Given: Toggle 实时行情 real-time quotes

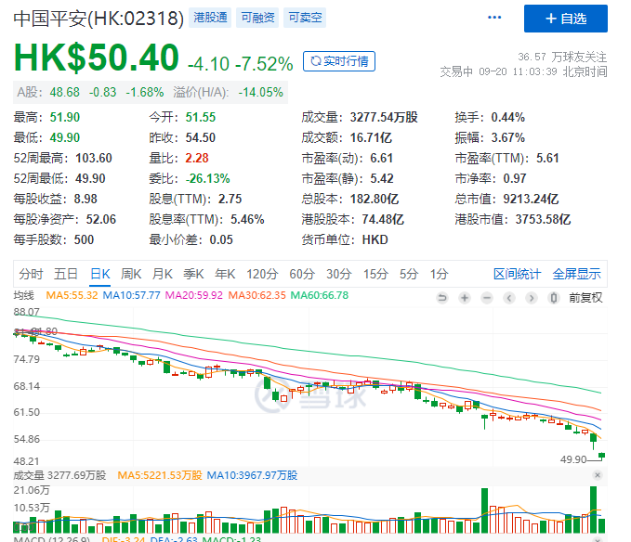Looking at the screenshot, I should click(x=340, y=62).
